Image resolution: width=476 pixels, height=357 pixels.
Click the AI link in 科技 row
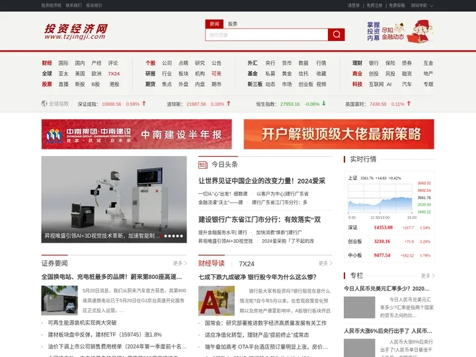(389, 85)
